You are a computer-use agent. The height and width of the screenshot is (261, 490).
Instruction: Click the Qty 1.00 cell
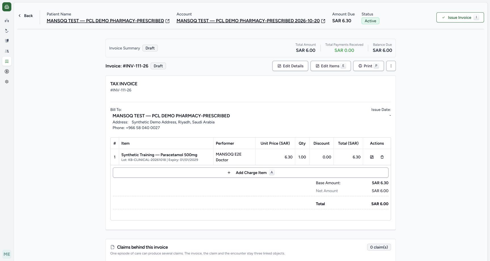click(x=302, y=157)
